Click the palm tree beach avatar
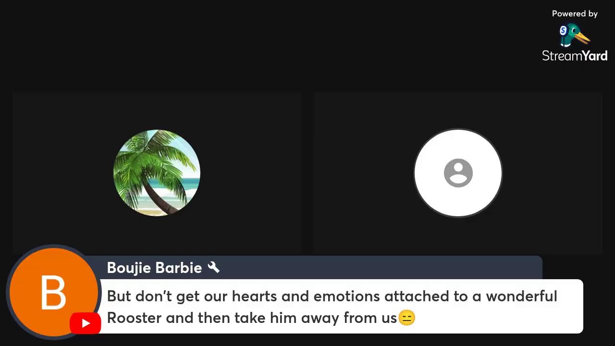Image resolution: width=615 pixels, height=346 pixels. pos(157,173)
